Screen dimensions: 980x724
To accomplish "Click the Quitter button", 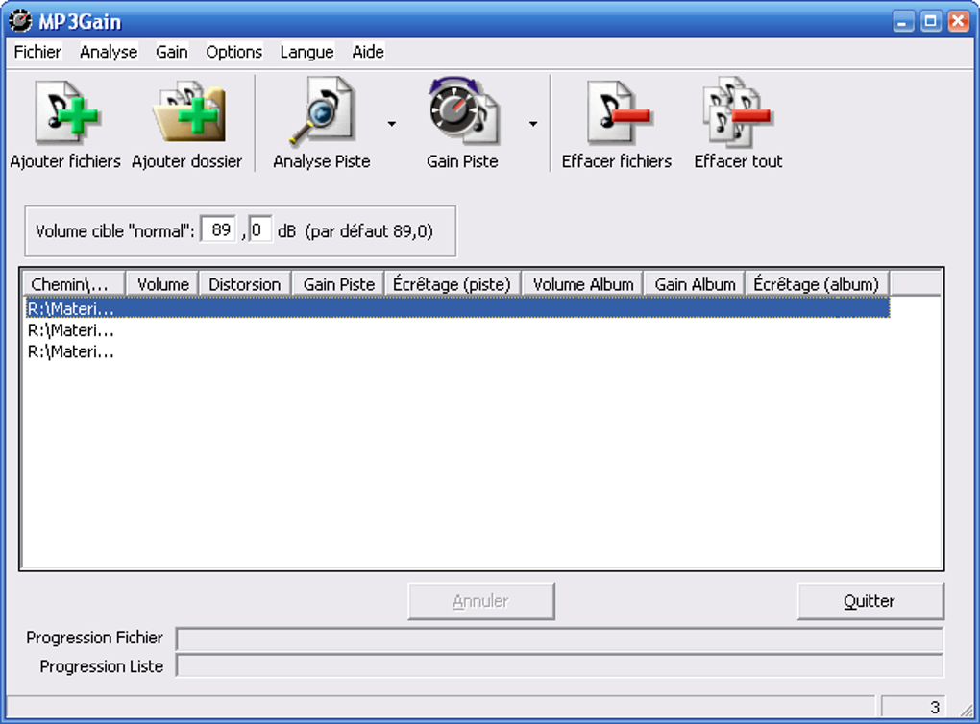I will pos(870,601).
